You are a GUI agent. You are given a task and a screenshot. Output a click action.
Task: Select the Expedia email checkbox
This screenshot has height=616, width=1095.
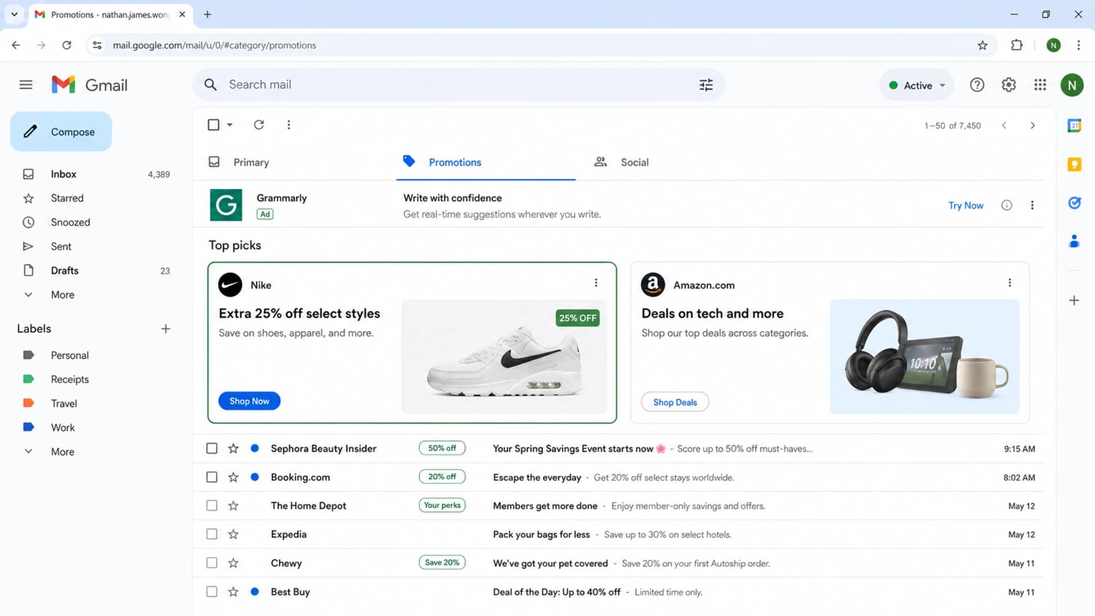(x=212, y=534)
